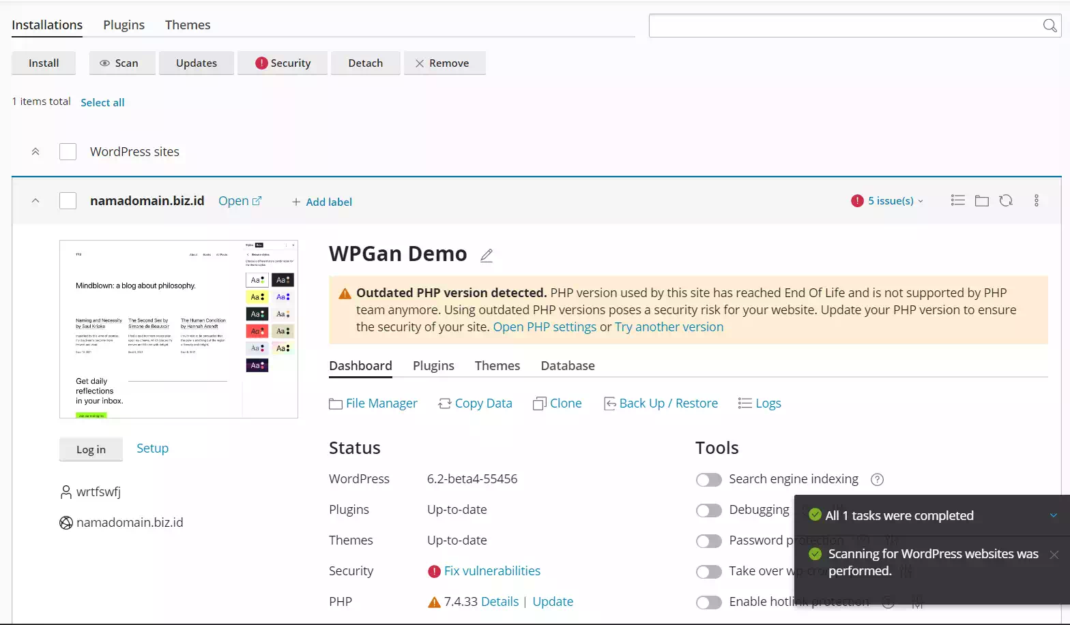The image size is (1070, 625).
Task: Open the Updates button
Action: (x=197, y=63)
